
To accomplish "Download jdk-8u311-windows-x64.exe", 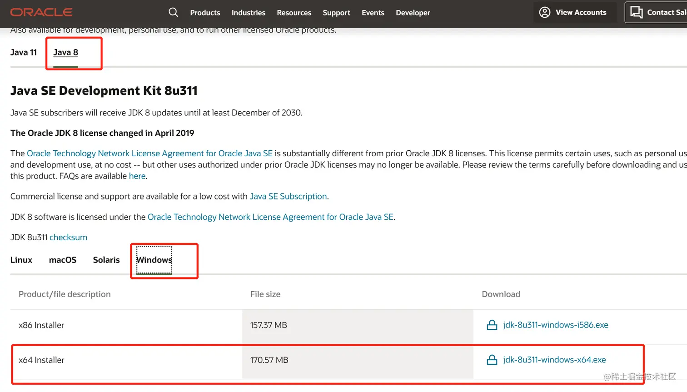I will point(554,360).
